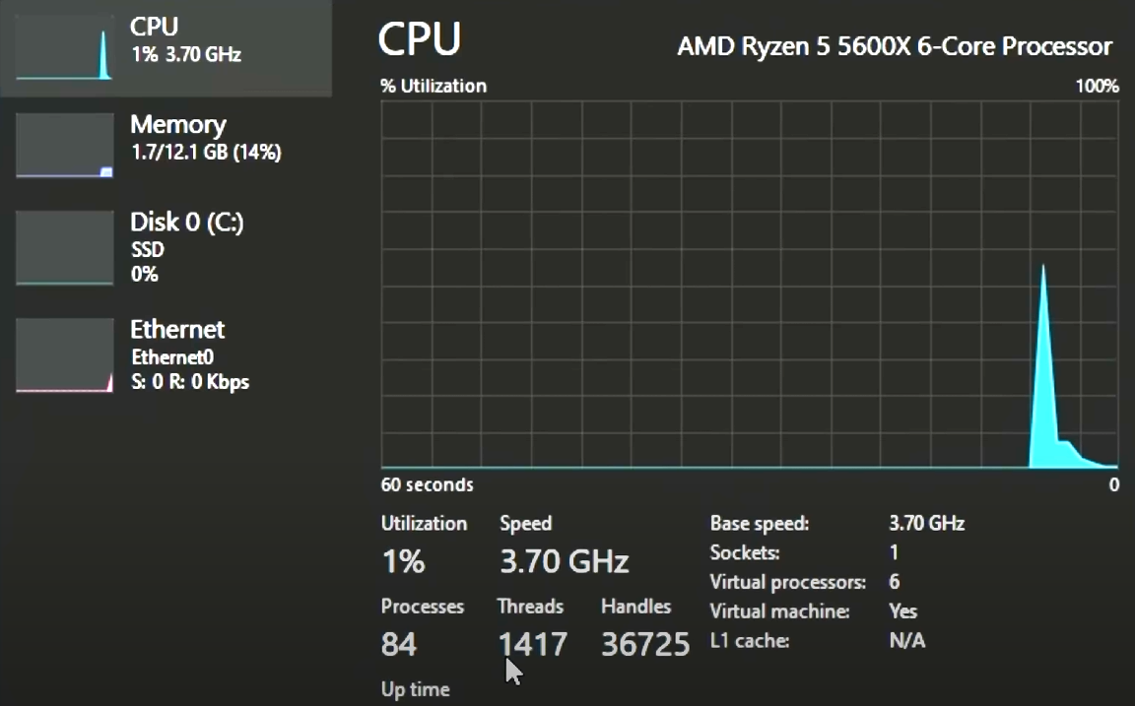
Task: Click the CPU sidebar label
Action: [154, 26]
